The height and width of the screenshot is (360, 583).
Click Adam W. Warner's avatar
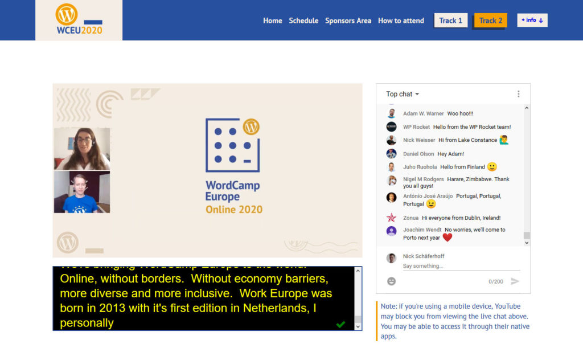tap(391, 113)
